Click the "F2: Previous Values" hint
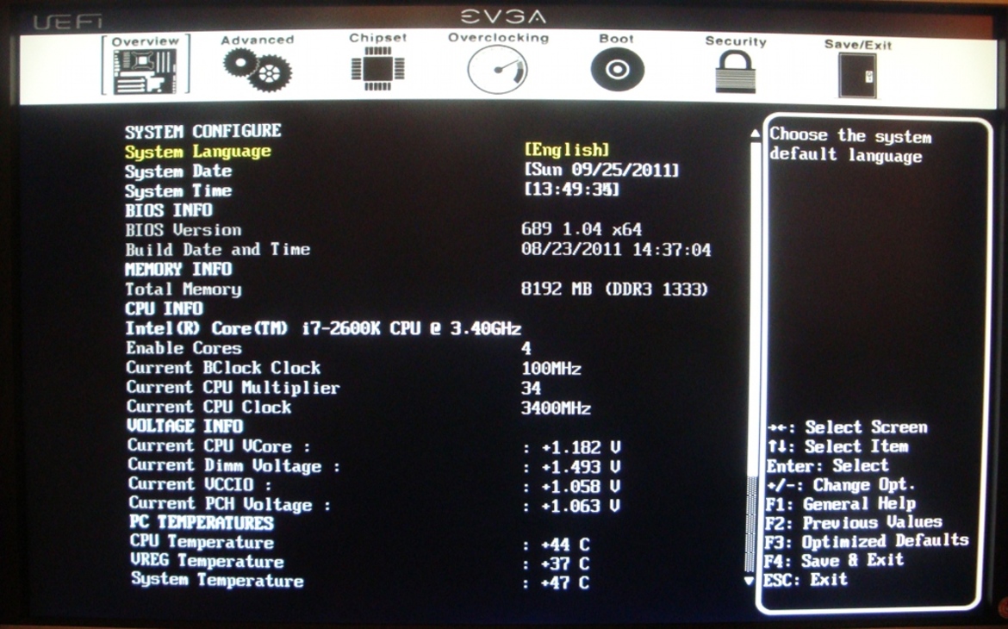Image resolution: width=1008 pixels, height=629 pixels. click(854, 522)
